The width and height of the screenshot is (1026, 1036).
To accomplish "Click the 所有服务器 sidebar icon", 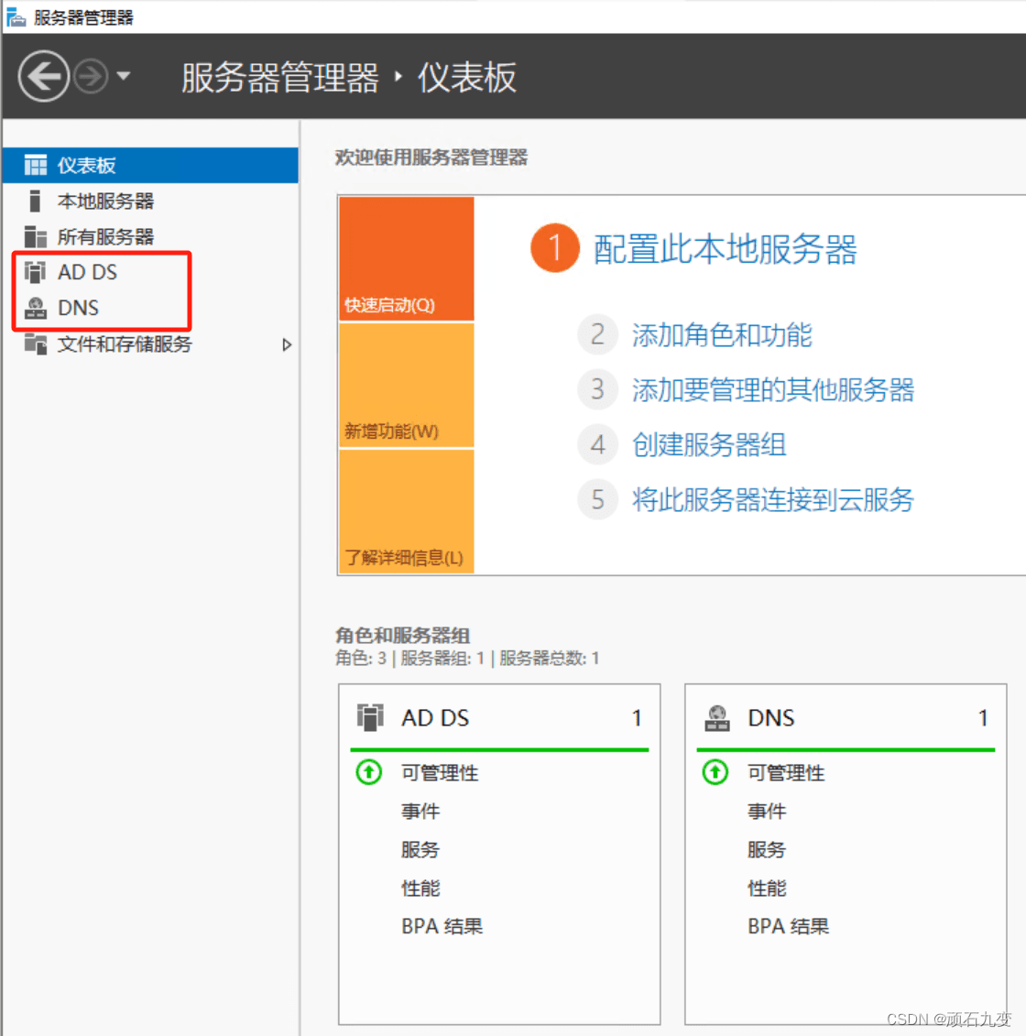I will 35,236.
